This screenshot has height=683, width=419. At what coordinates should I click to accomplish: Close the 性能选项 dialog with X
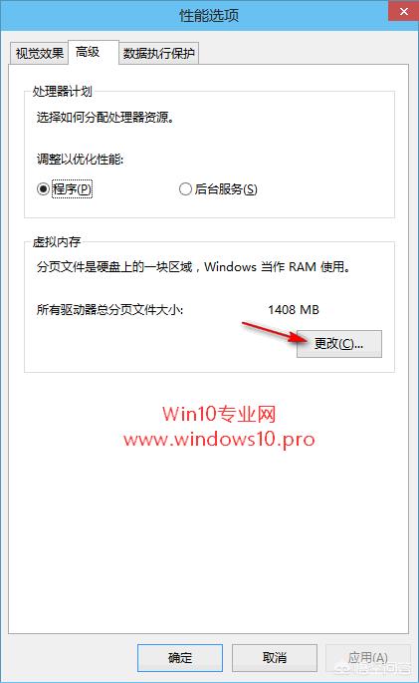pos(404,11)
